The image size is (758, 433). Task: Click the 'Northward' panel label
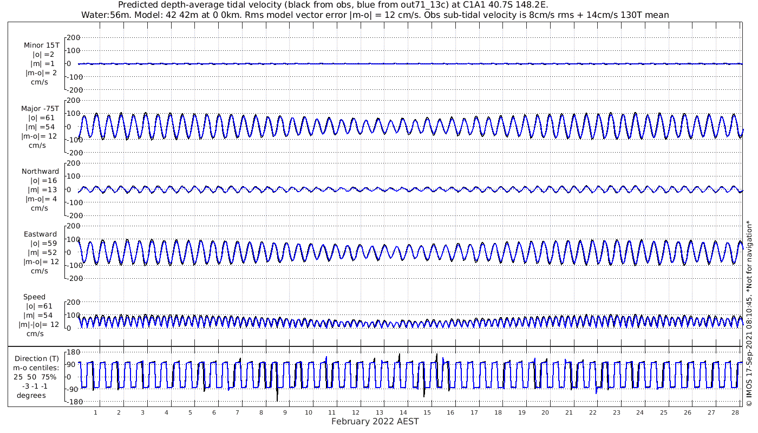(41, 172)
